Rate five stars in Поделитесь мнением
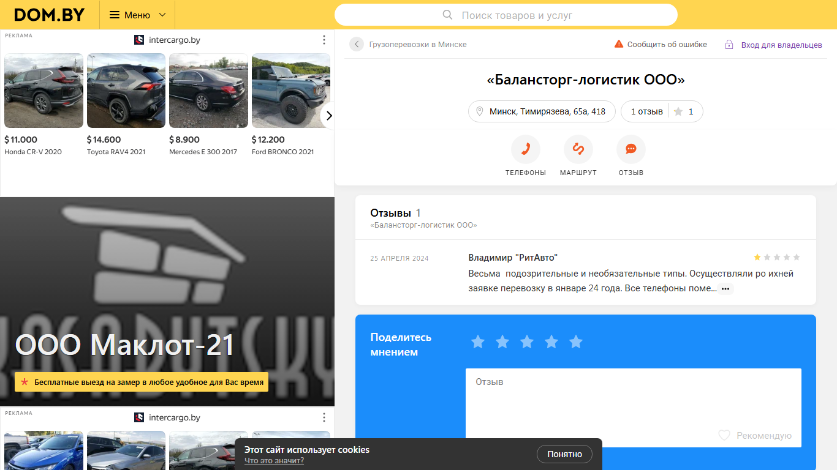This screenshot has height=470, width=837. [576, 341]
